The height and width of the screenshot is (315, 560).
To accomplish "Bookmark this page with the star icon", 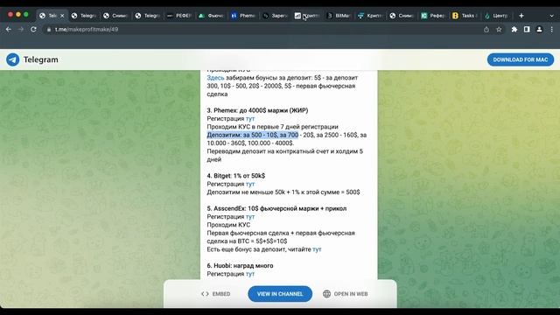I will click(499, 29).
